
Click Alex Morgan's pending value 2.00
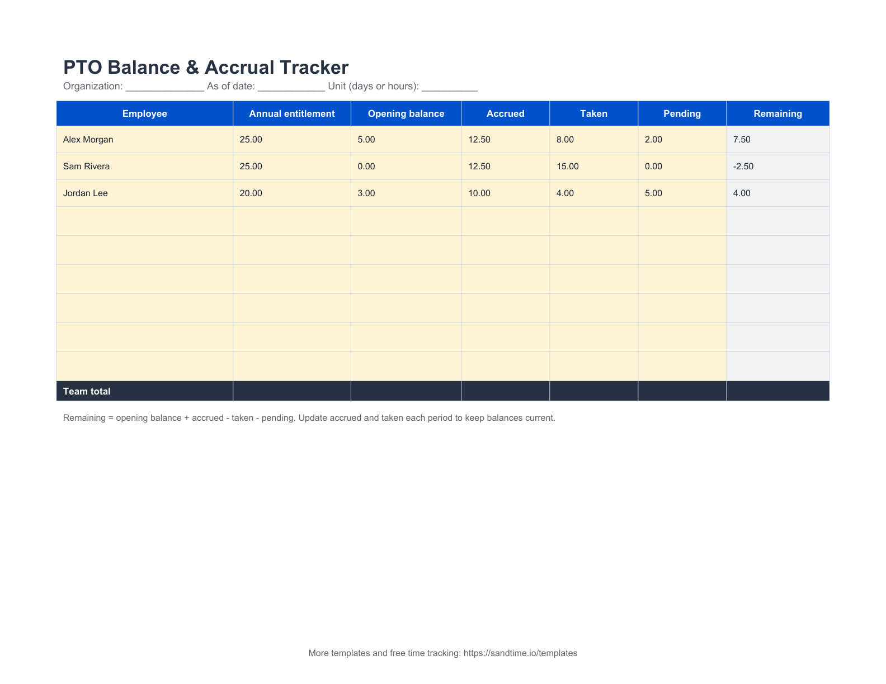tap(682, 140)
